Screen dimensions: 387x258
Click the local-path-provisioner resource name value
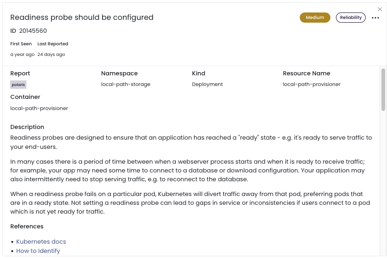(311, 85)
